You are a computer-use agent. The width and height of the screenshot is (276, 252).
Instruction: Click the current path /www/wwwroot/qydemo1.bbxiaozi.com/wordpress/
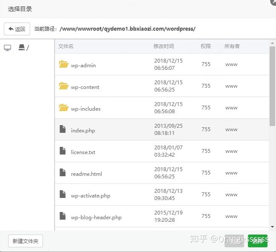point(128,29)
